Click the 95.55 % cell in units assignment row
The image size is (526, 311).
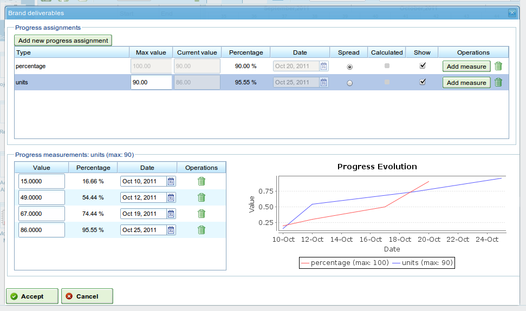click(x=245, y=82)
